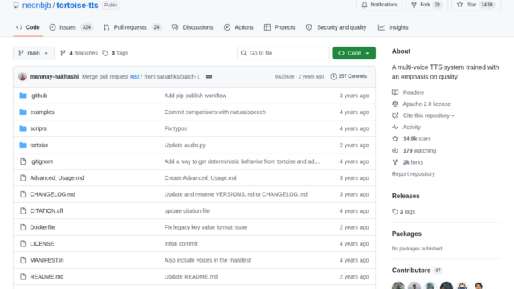Click the stars icon in About

(x=395, y=139)
